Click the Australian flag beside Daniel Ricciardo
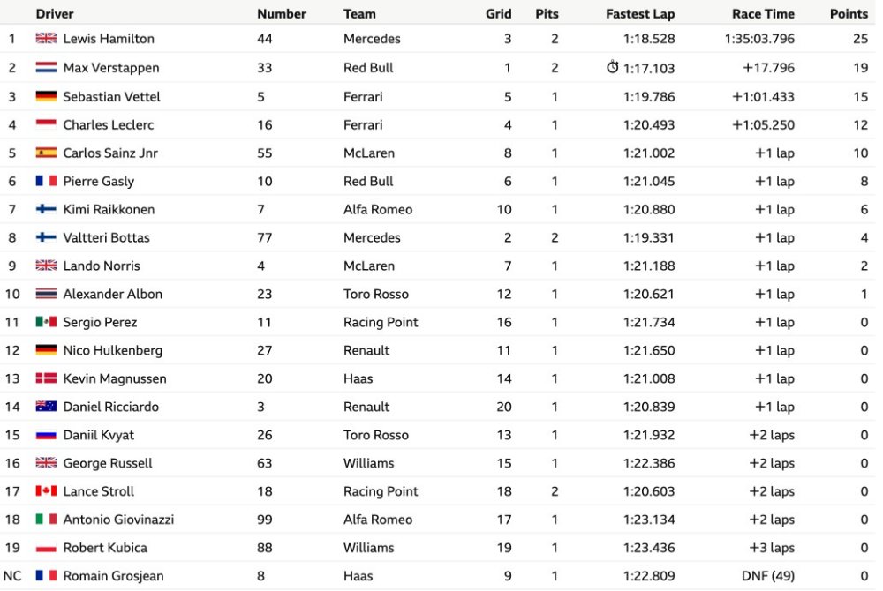Screen dimensions: 883x591 tap(46, 406)
